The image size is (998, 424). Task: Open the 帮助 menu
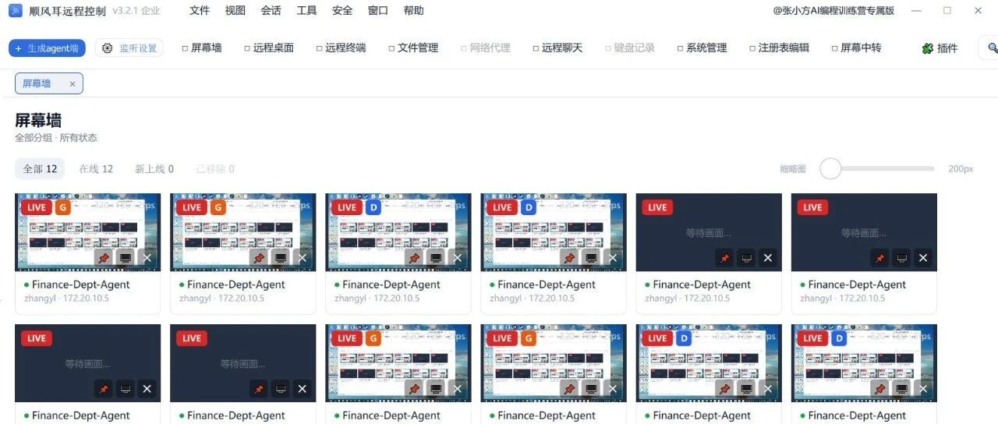pos(414,11)
